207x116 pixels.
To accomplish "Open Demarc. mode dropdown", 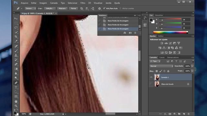I will point(30,8).
